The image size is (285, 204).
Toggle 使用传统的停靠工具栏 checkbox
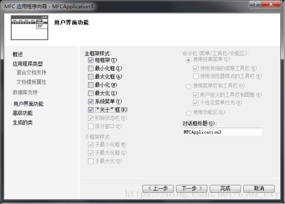[195, 69]
